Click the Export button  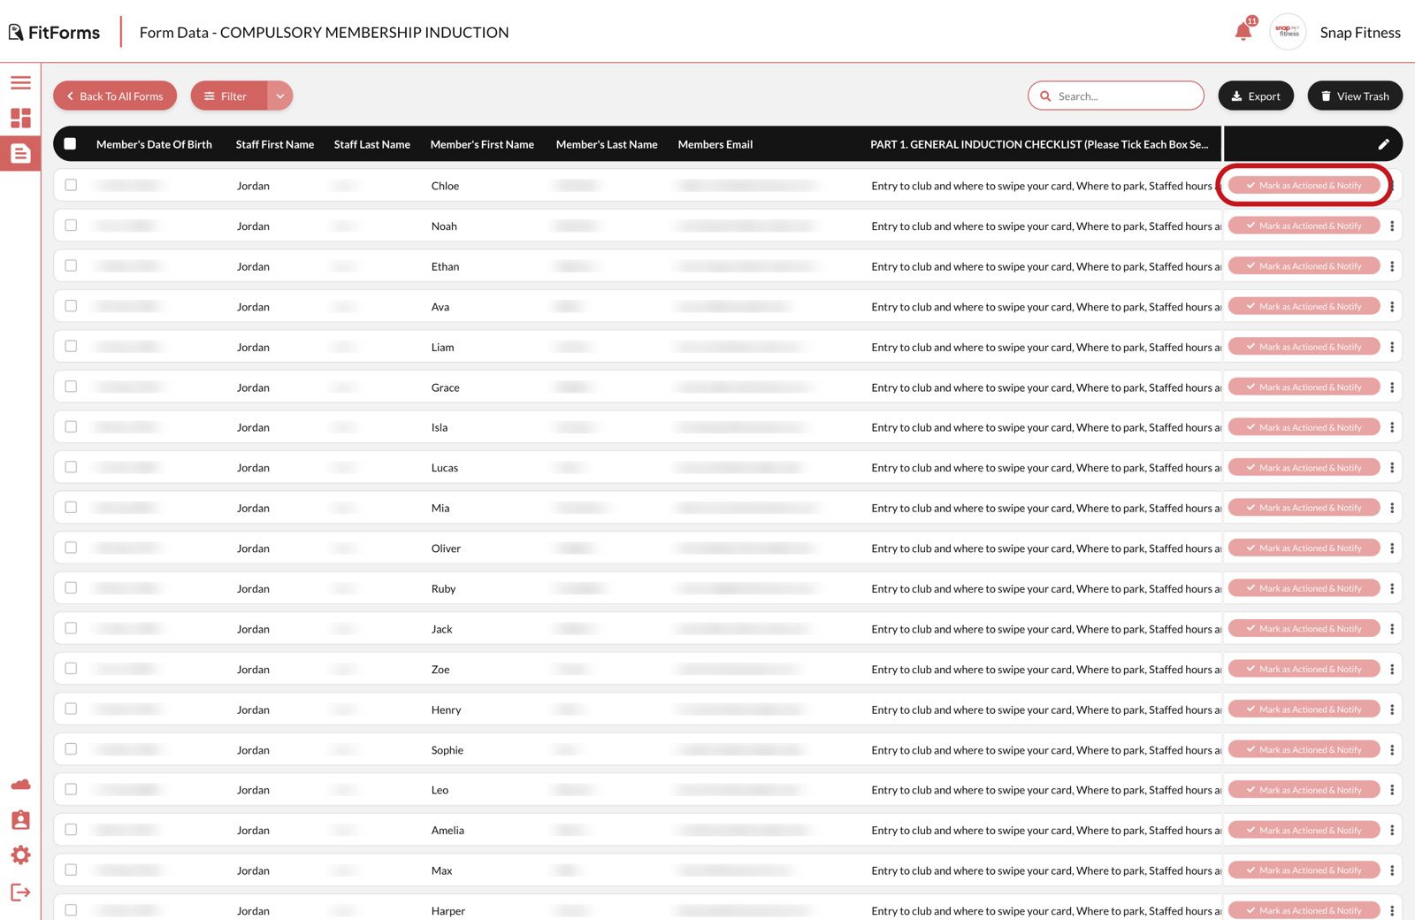click(1256, 96)
